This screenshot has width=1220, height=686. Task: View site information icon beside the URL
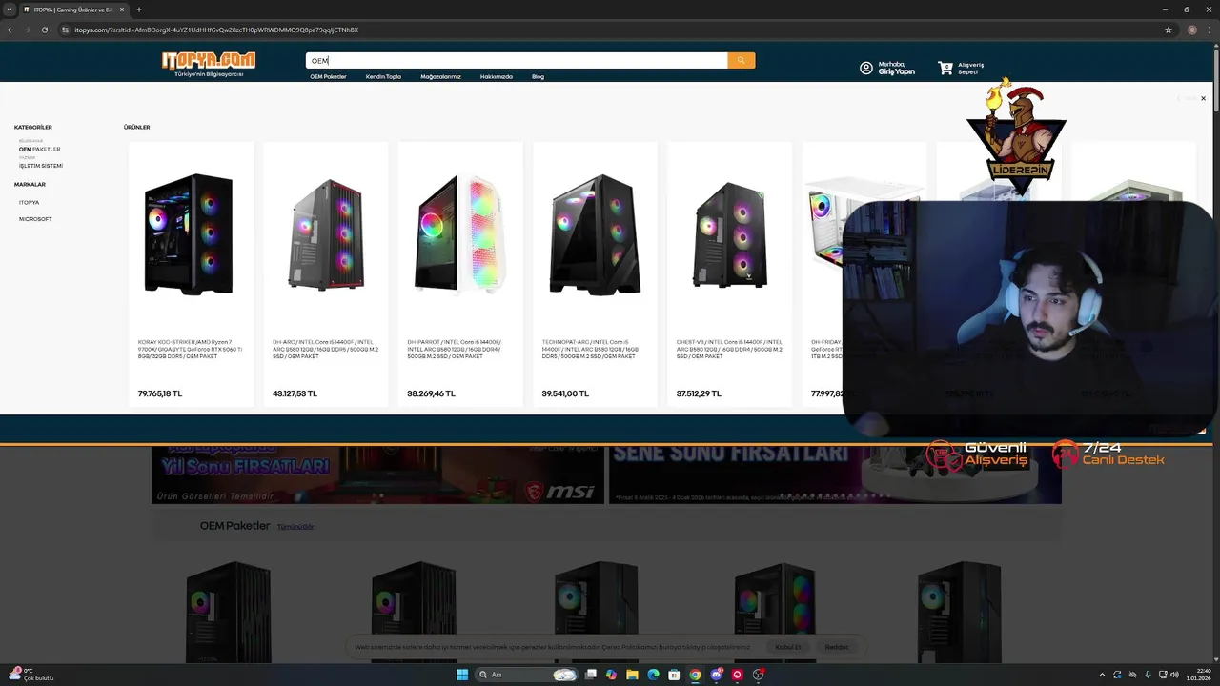(x=65, y=30)
